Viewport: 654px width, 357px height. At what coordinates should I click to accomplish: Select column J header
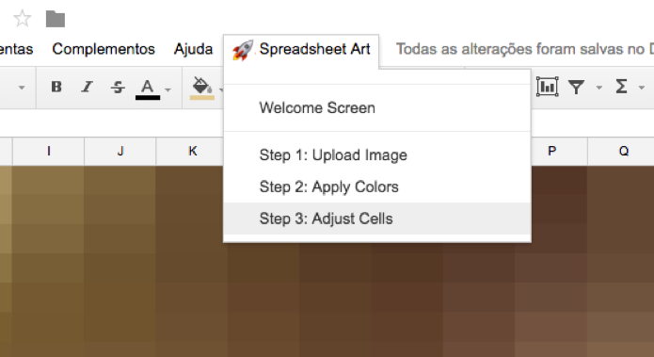[120, 151]
